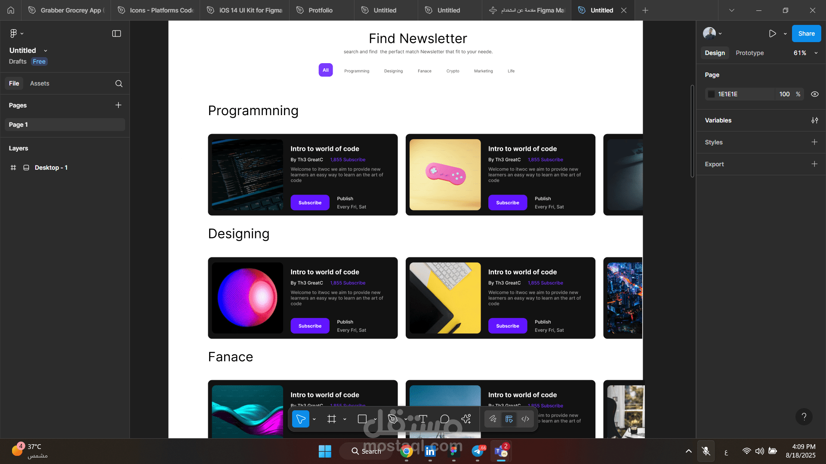The height and width of the screenshot is (464, 826).
Task: Collapse the left sidebar panel
Action: coord(117,34)
